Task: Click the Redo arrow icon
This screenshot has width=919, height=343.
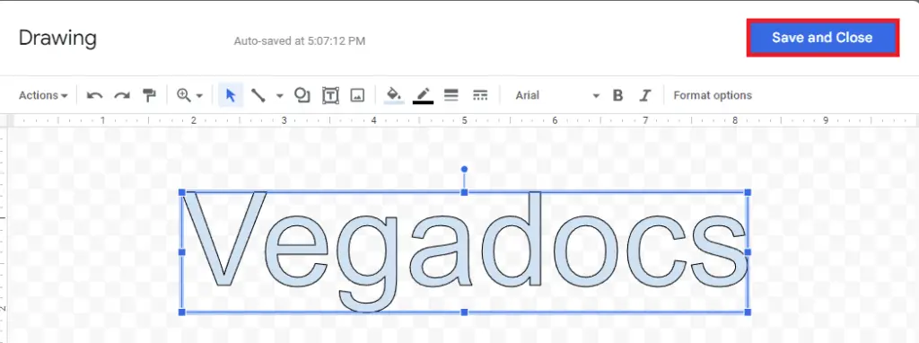Action: coord(122,95)
